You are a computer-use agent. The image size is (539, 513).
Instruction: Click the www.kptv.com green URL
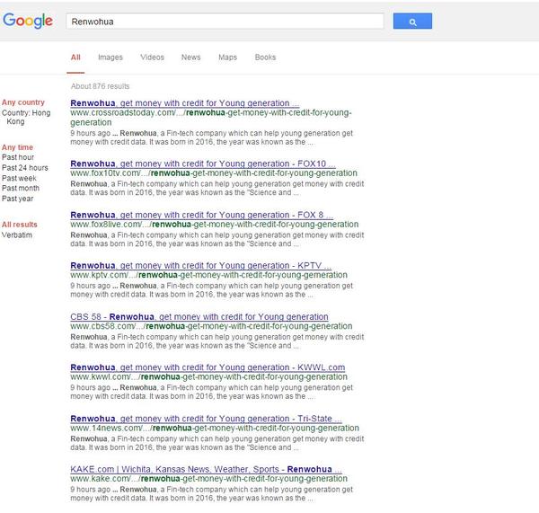click(208, 275)
